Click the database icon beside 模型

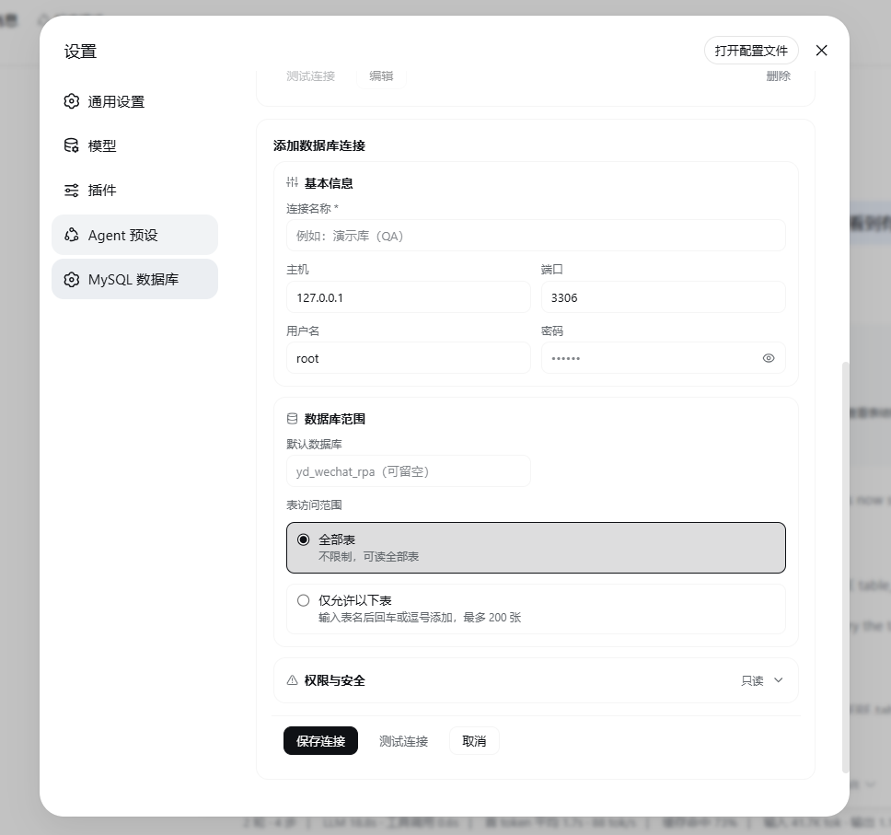[72, 145]
